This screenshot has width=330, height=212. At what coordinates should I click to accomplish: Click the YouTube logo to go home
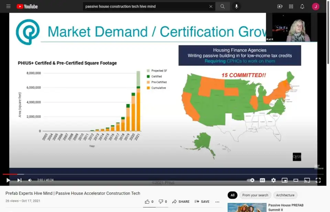pos(27,7)
